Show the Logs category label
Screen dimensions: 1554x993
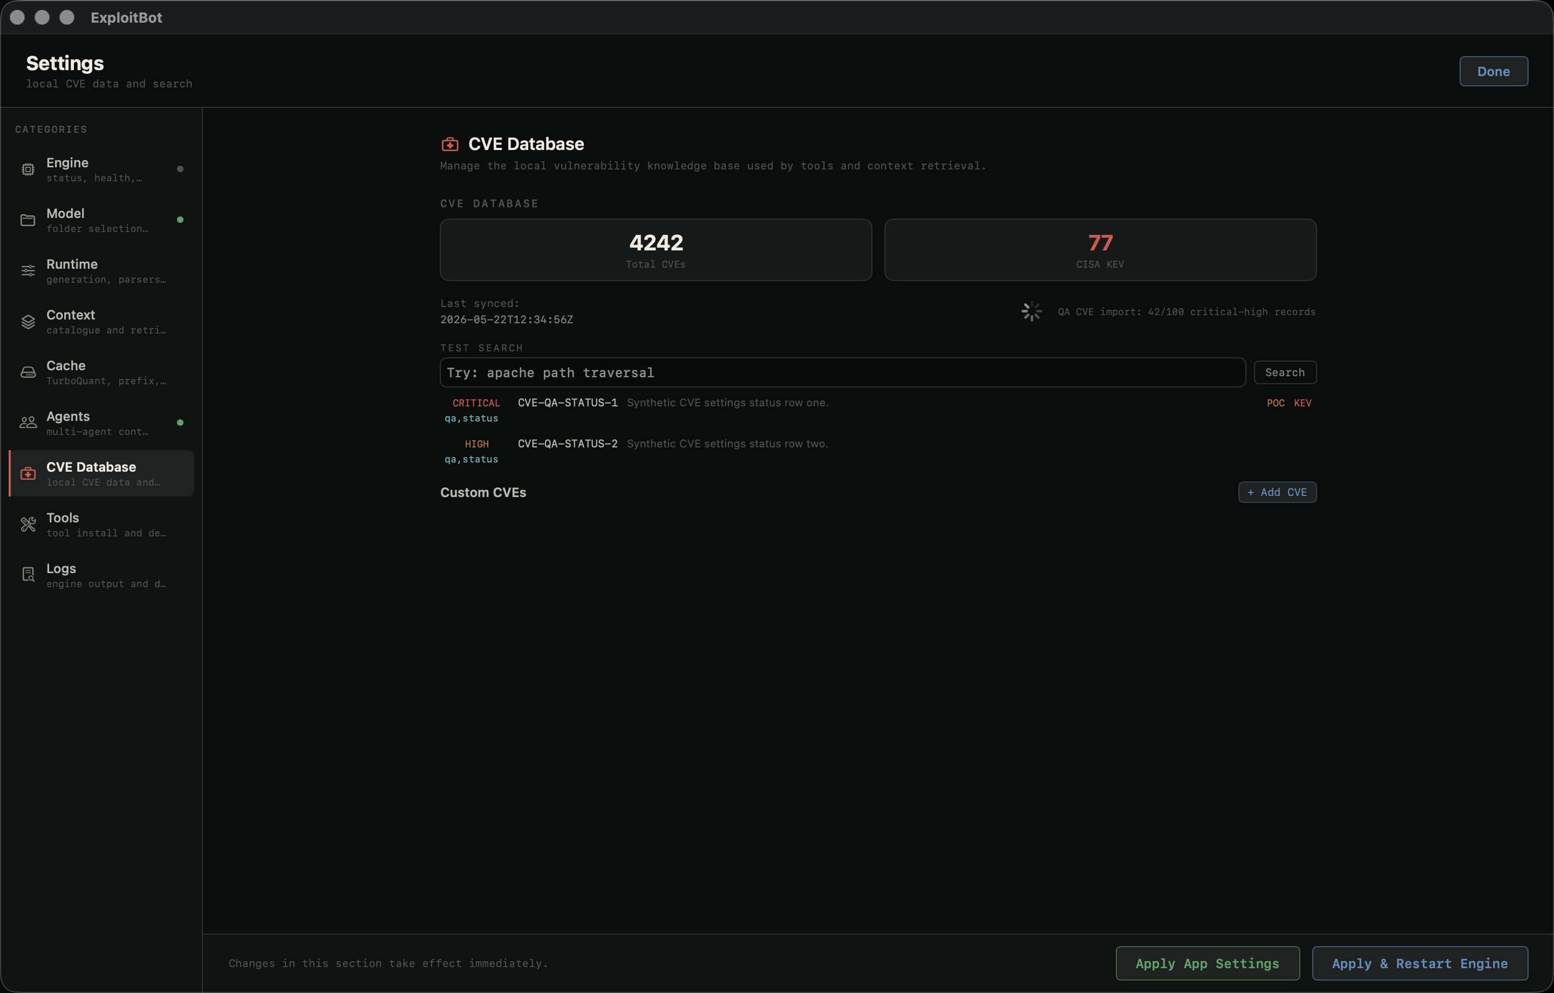[62, 569]
